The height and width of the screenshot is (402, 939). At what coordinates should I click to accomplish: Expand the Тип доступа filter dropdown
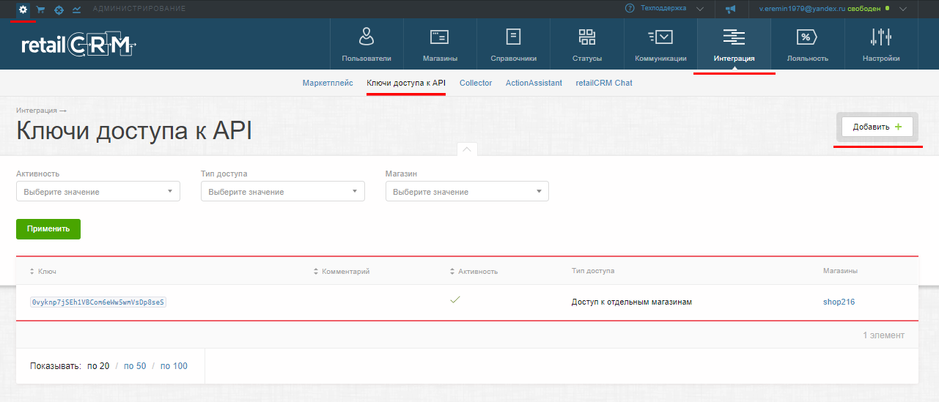(283, 192)
